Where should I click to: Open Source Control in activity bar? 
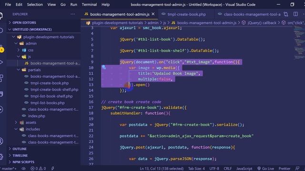(x=1, y=48)
